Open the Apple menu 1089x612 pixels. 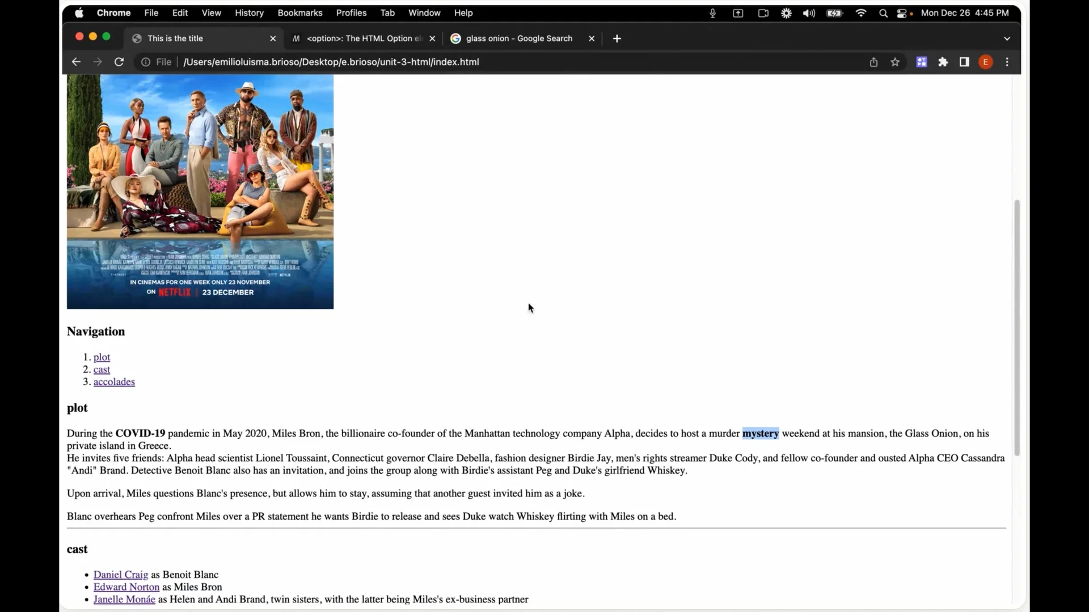(x=79, y=12)
